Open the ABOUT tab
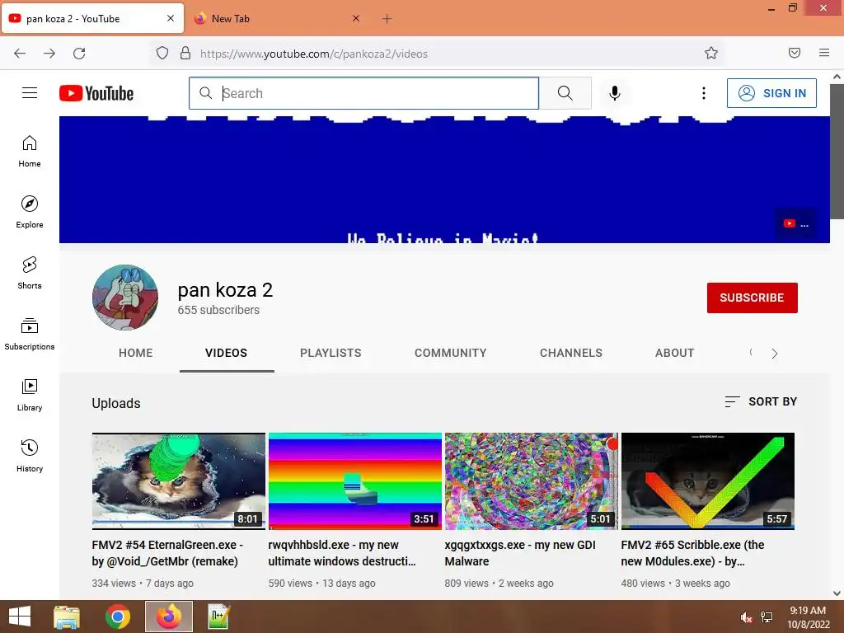 (674, 353)
